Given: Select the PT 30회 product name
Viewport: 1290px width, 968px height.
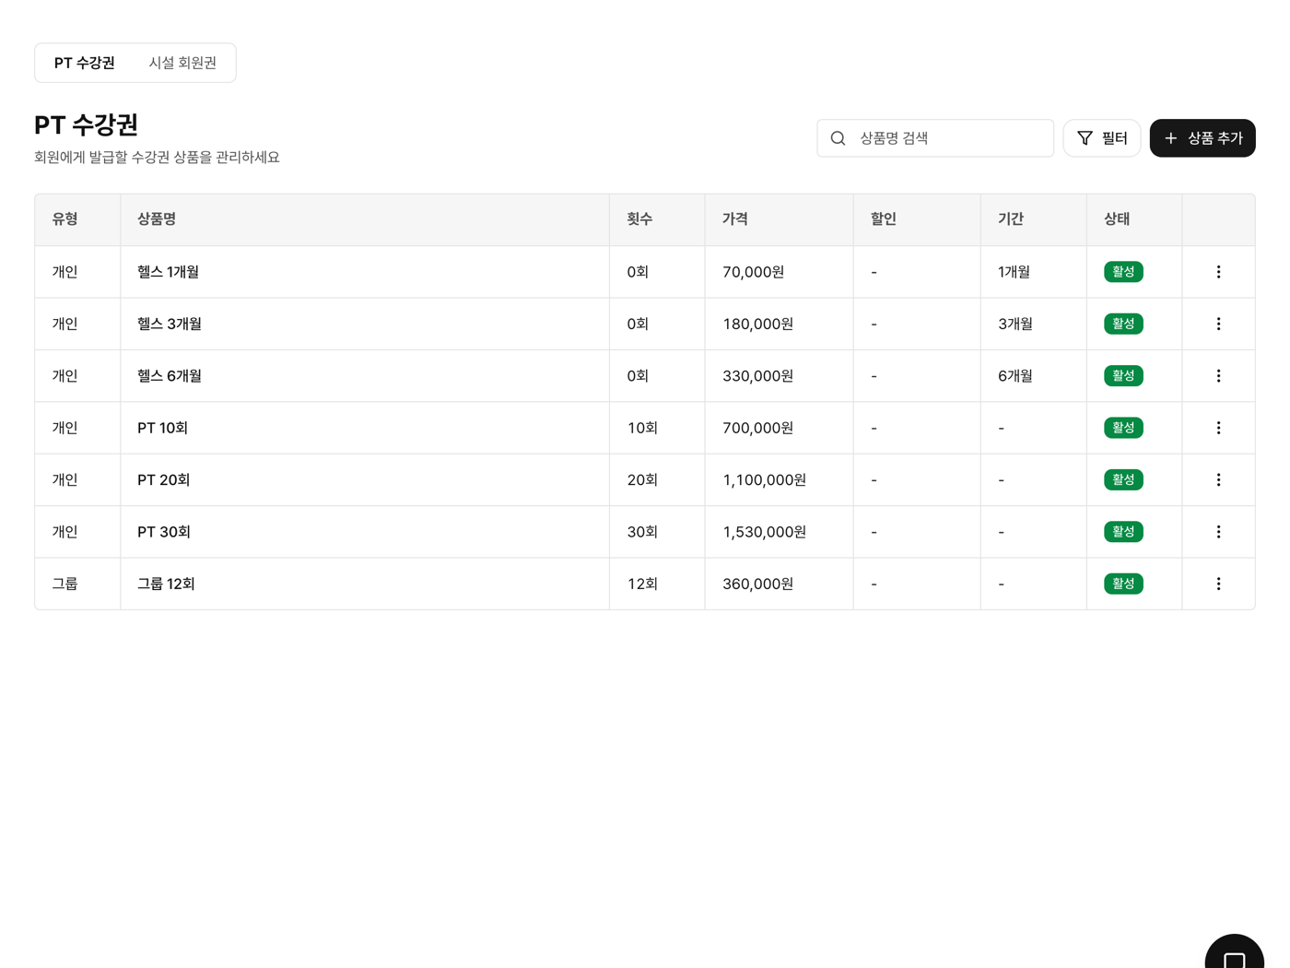Looking at the screenshot, I should 164,532.
